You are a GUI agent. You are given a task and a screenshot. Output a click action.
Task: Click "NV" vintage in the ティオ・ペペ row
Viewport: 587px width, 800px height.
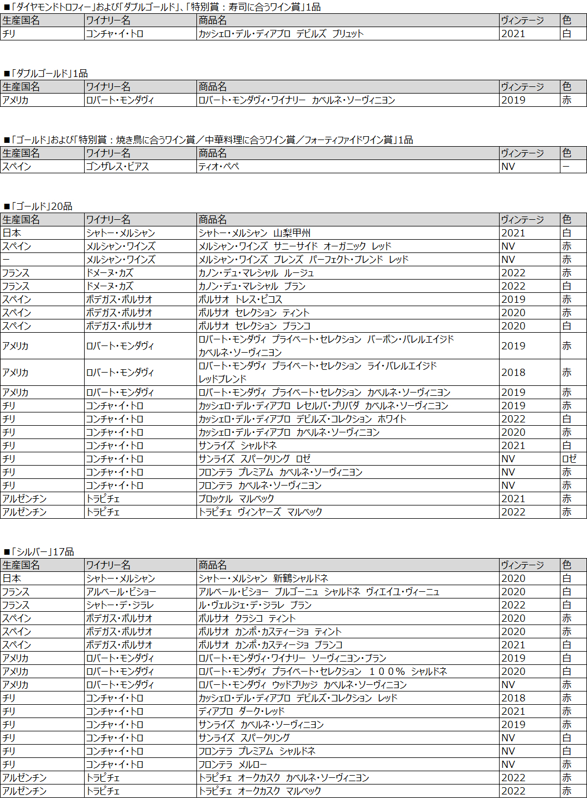click(508, 167)
